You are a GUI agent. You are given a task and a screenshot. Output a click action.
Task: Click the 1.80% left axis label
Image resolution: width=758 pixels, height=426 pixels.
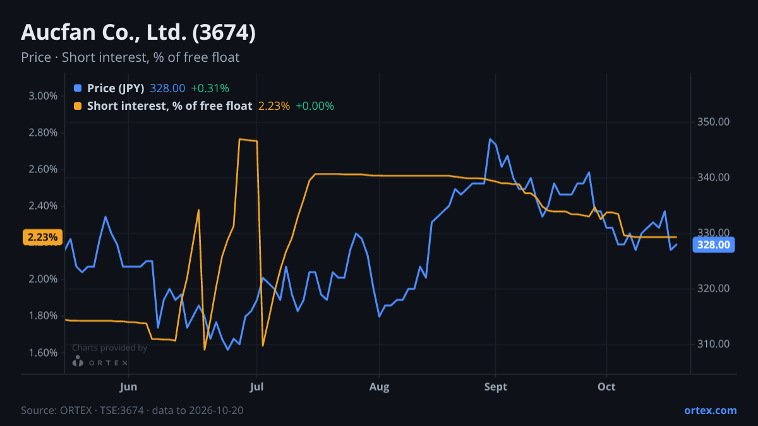(x=43, y=316)
